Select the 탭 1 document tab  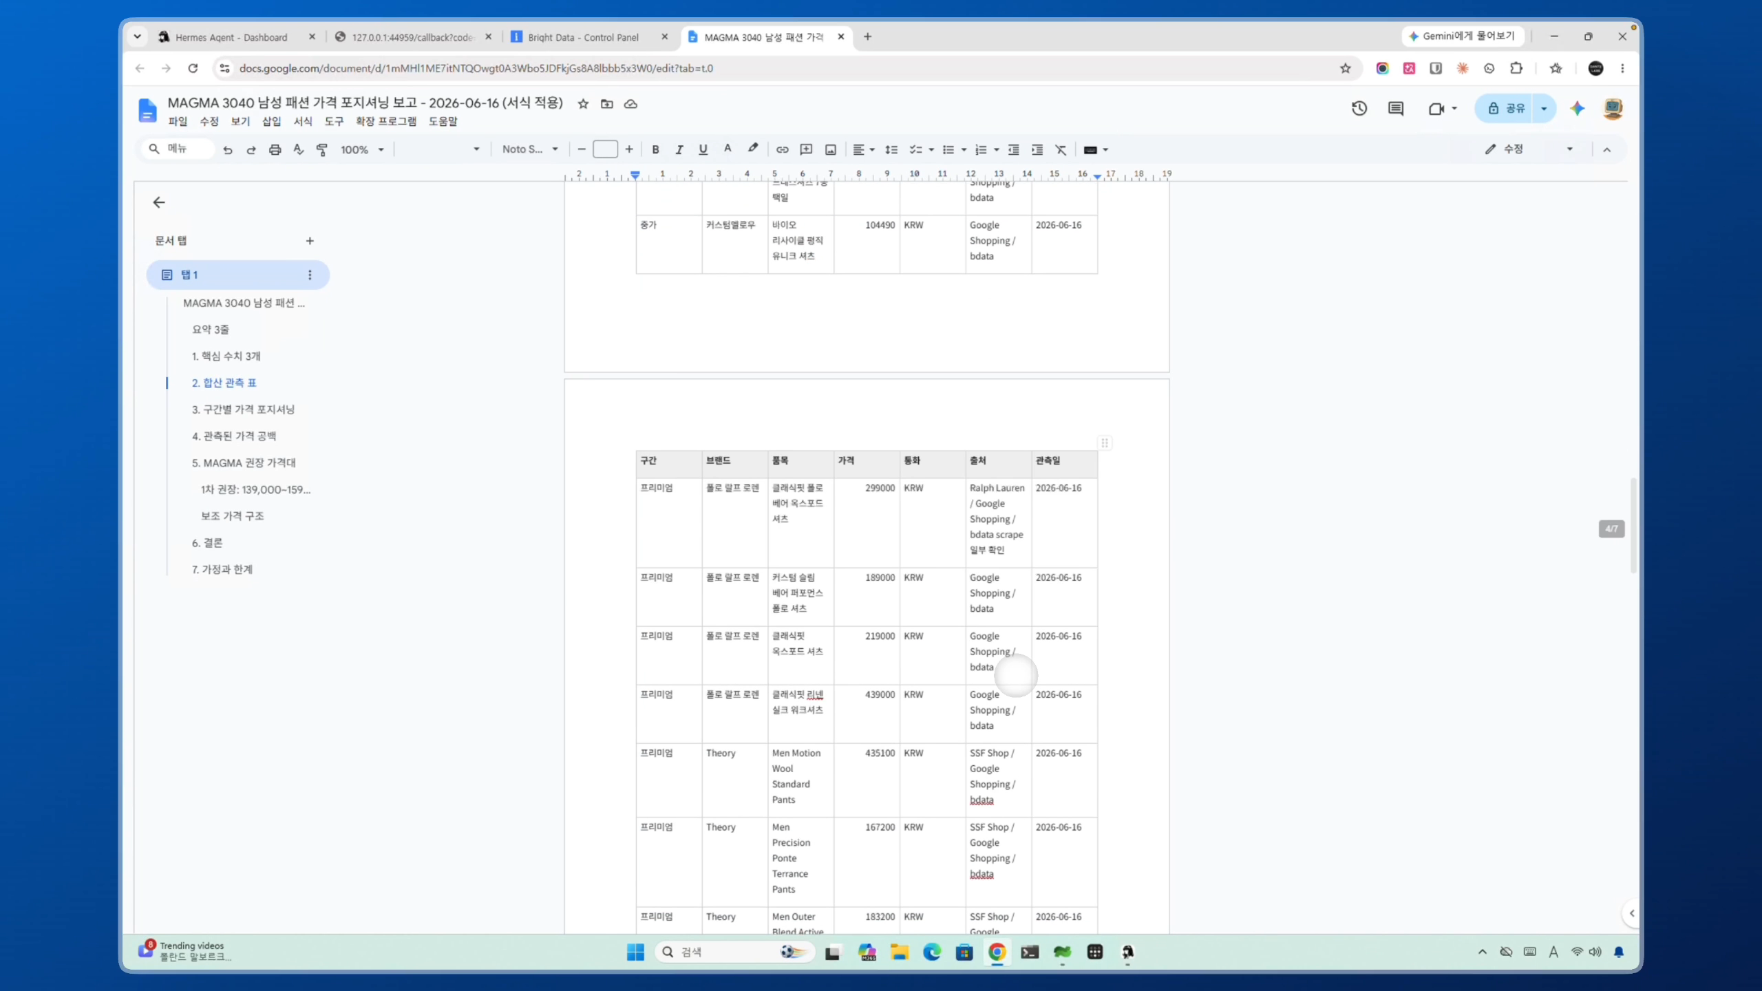point(238,275)
